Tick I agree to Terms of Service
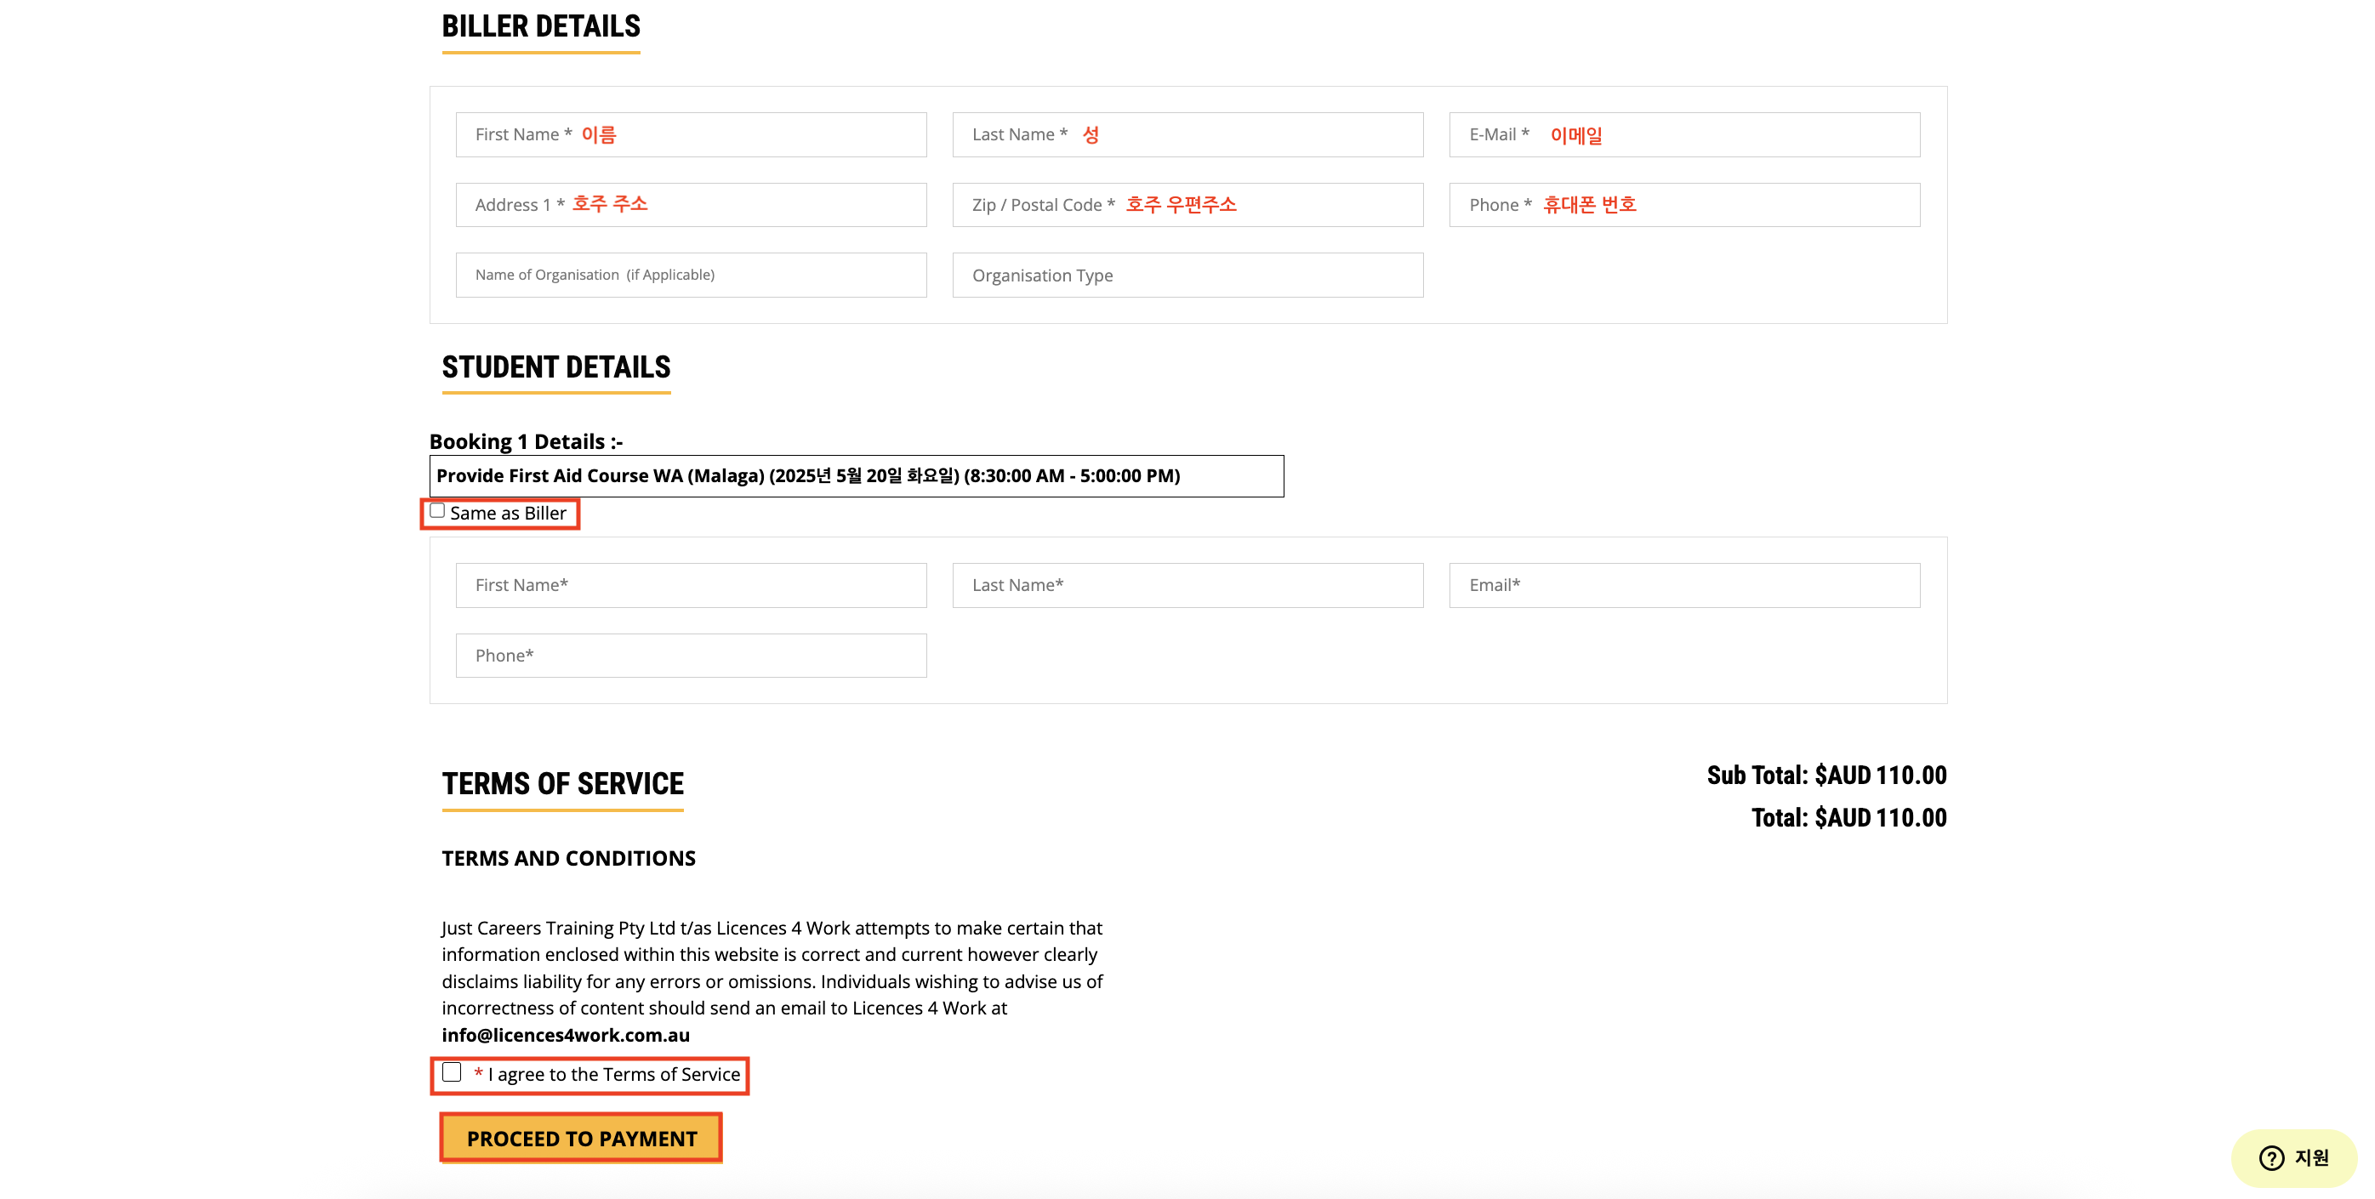The height and width of the screenshot is (1199, 2375). [452, 1071]
